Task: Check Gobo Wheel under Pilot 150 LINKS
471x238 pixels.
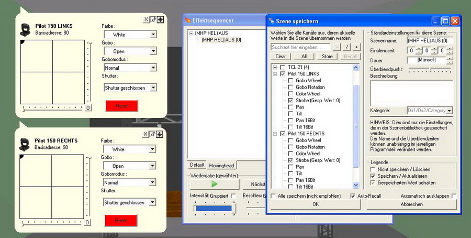Action: (290, 80)
